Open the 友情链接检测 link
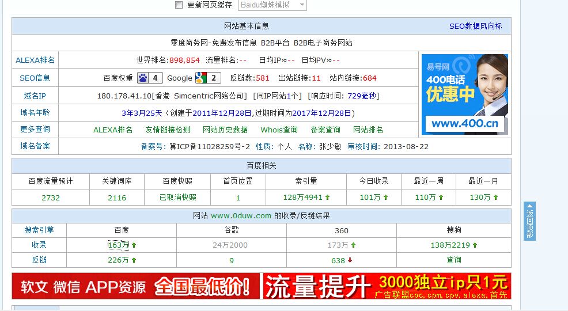 click(x=168, y=130)
